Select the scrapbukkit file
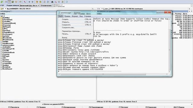Viewport: 193px width, 108px height. (x=7, y=63)
